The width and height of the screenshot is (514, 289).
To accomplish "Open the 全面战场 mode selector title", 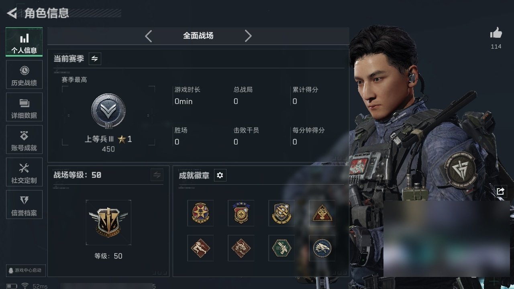I will tap(198, 36).
